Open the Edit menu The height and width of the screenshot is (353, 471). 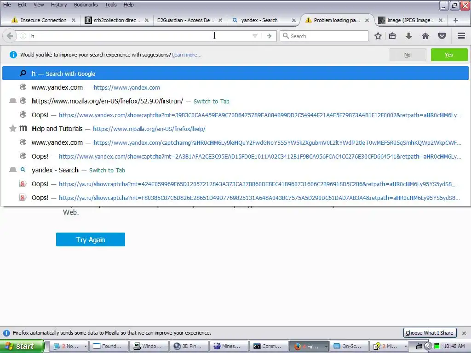22,5
